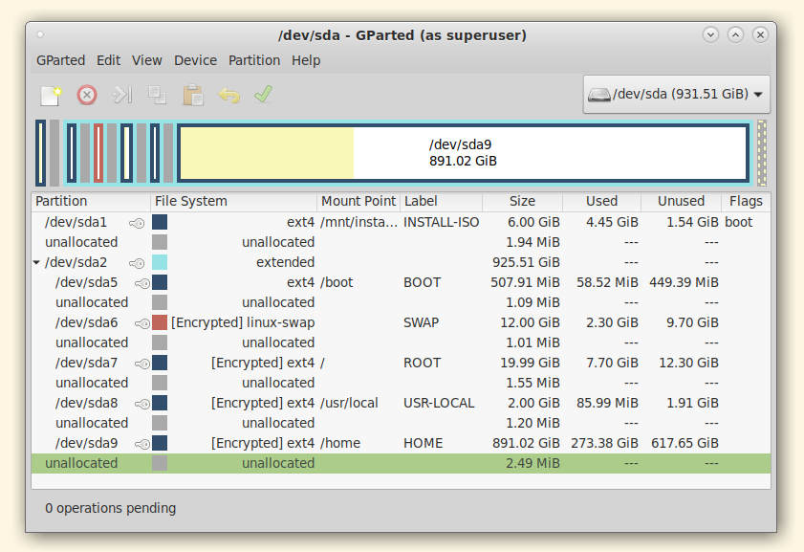The height and width of the screenshot is (552, 804).
Task: Select the /dev/sda7 partition row
Action: click(x=401, y=363)
